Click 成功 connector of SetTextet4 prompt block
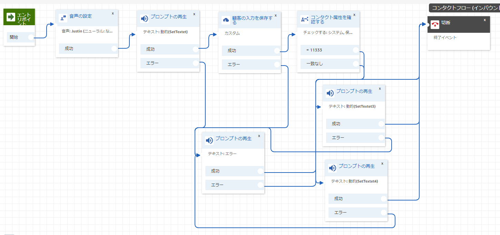 [384, 199]
